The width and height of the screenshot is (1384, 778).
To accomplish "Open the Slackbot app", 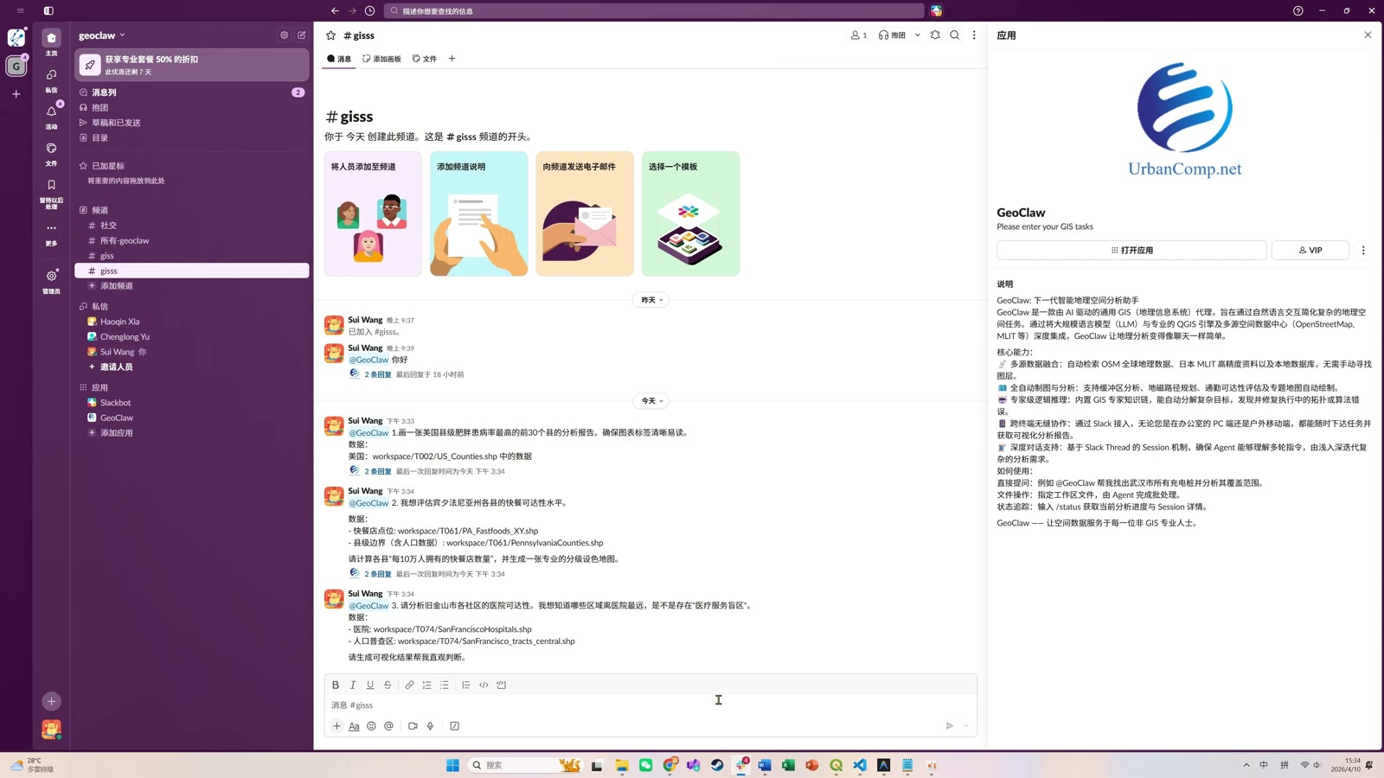I will click(x=191, y=403).
